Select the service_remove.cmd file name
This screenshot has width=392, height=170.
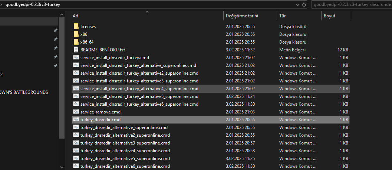tap(101, 112)
